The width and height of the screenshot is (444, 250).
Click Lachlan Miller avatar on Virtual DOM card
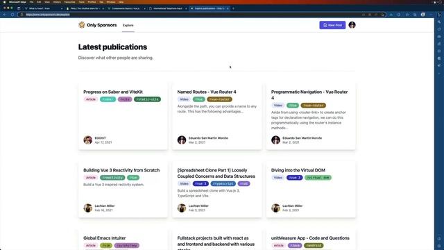tap(275, 208)
